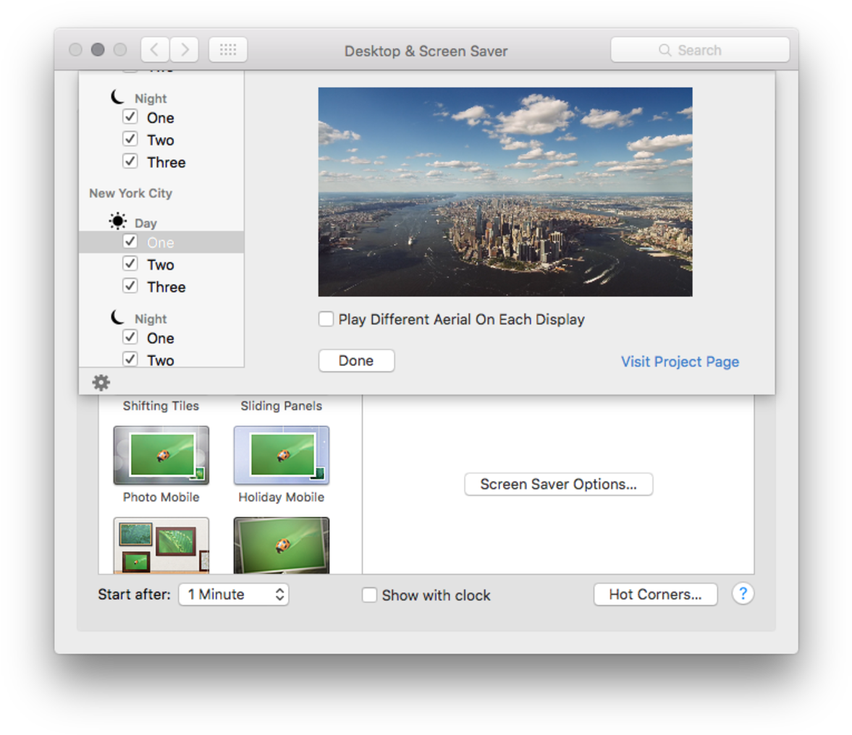This screenshot has width=852, height=735.
Task: Enable Show with clock
Action: 369,595
